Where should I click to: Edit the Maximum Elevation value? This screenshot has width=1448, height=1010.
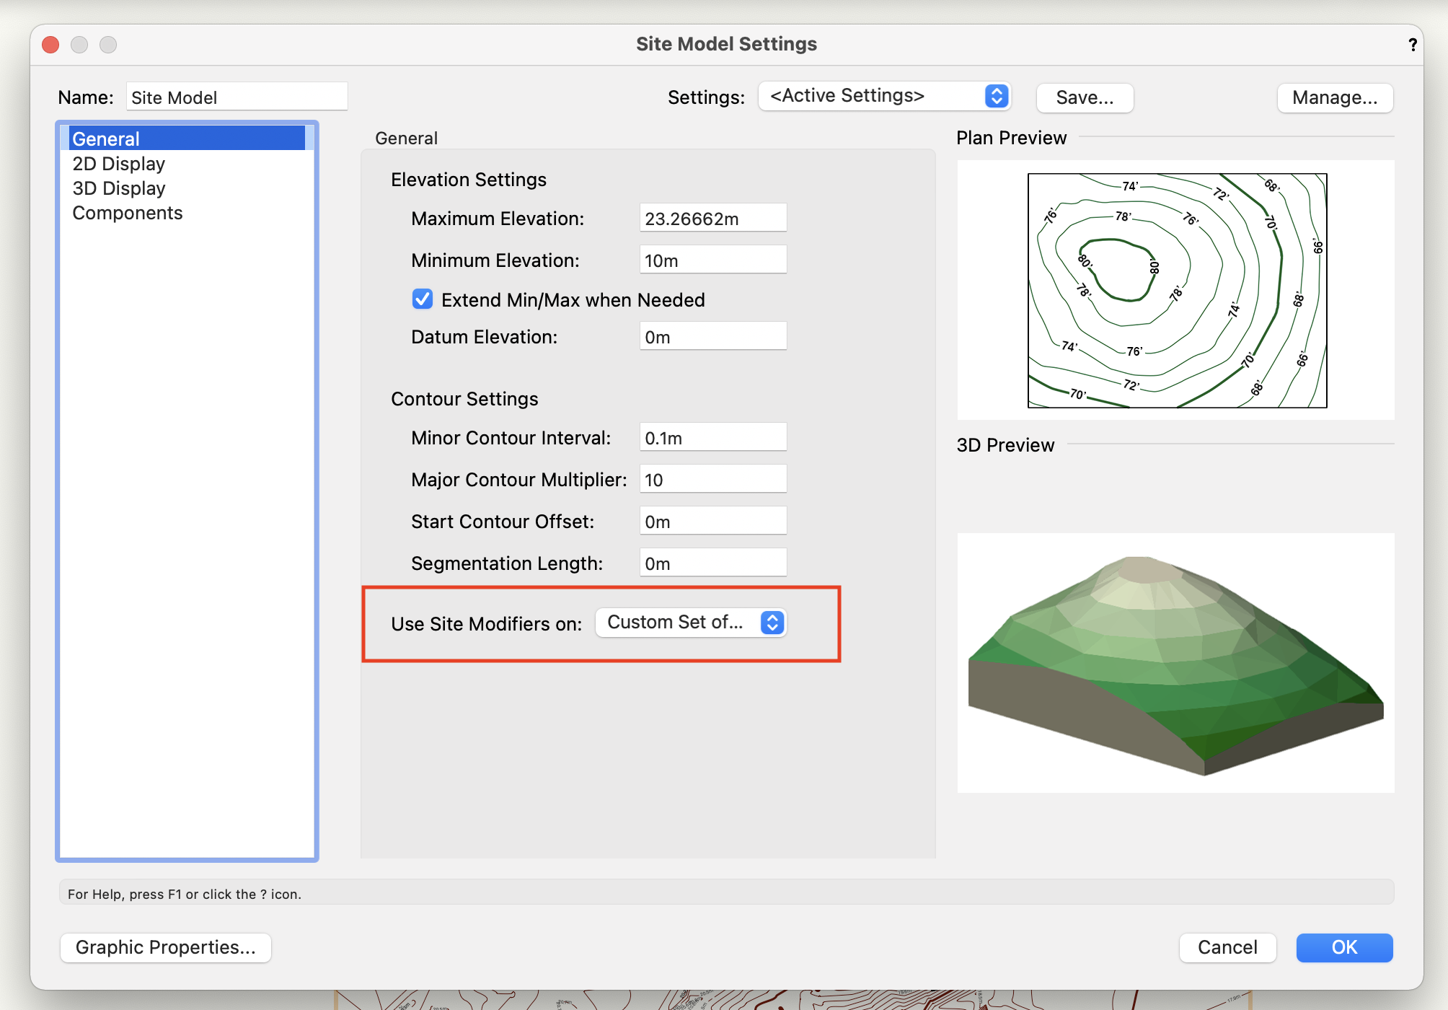pos(712,217)
